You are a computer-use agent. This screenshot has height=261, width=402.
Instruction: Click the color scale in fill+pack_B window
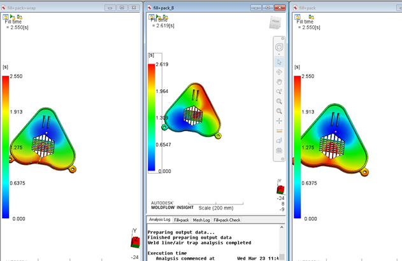point(152,117)
